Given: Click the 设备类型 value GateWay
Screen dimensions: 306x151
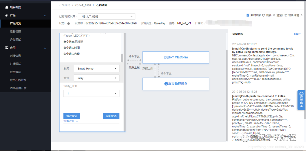Looking at the screenshot, I should [x=160, y=23].
